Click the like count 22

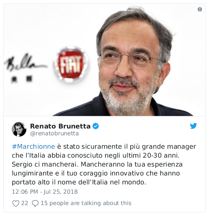tap(24, 203)
